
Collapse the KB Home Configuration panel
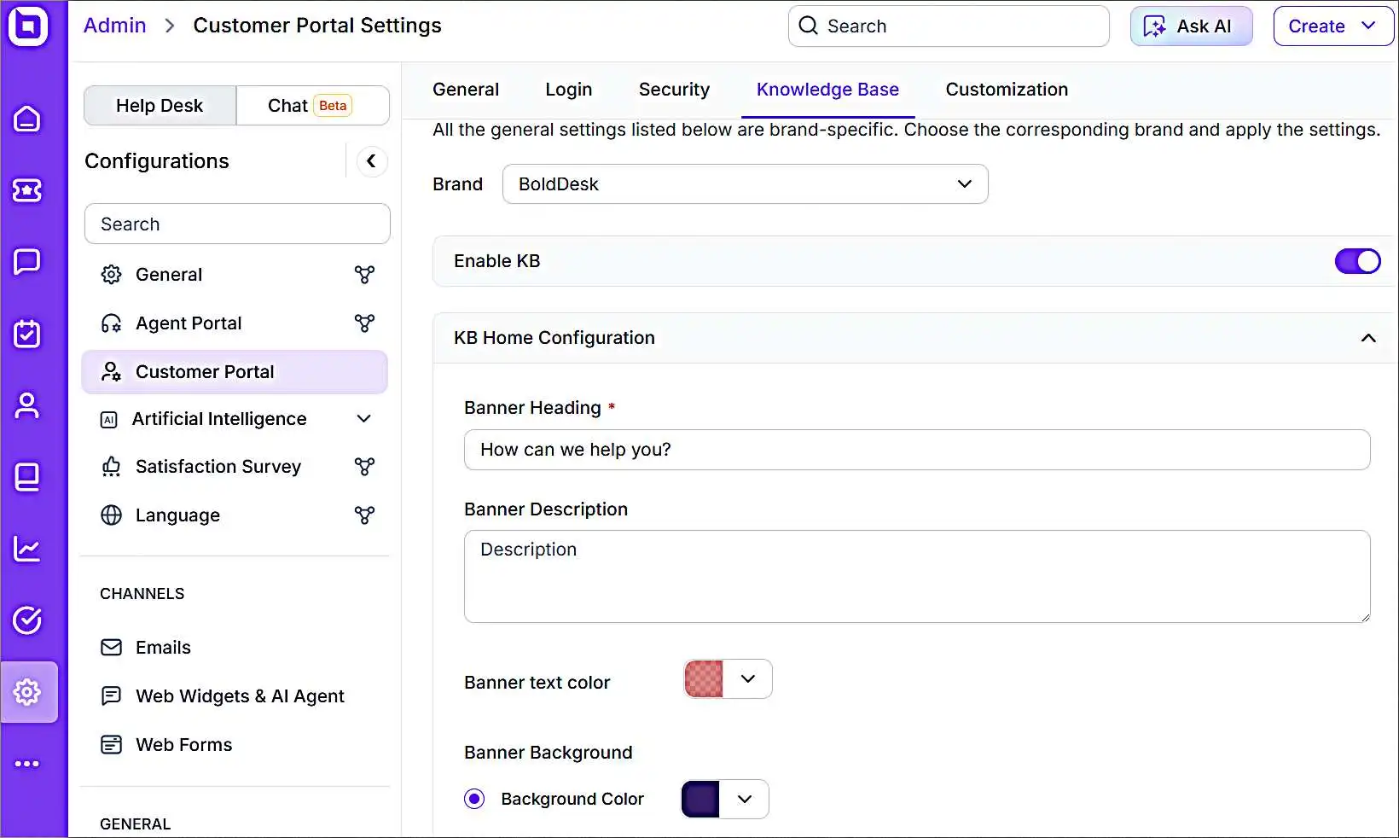(x=1368, y=338)
